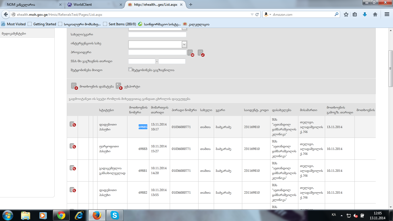The width and height of the screenshot is (393, 221).
Task: Click the ექსპორტი export button
Action: [128, 86]
